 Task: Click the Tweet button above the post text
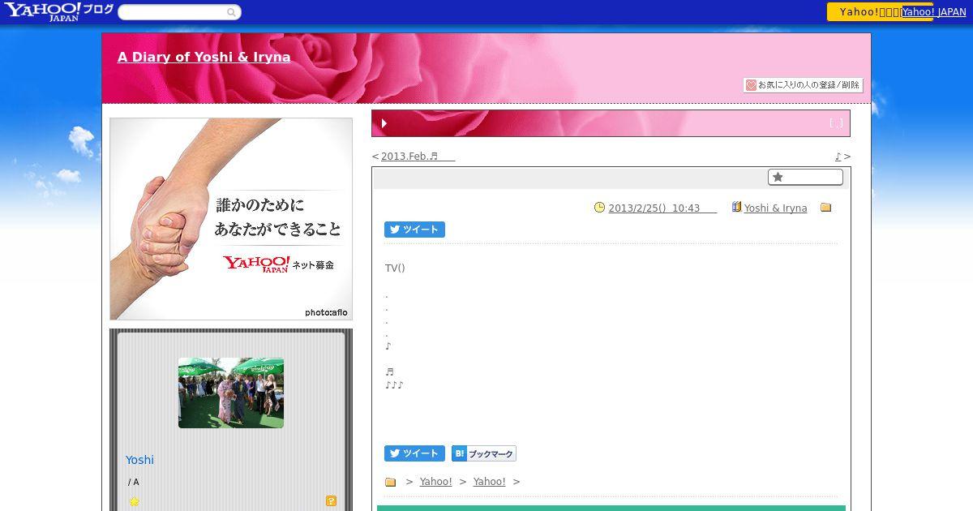(x=414, y=230)
